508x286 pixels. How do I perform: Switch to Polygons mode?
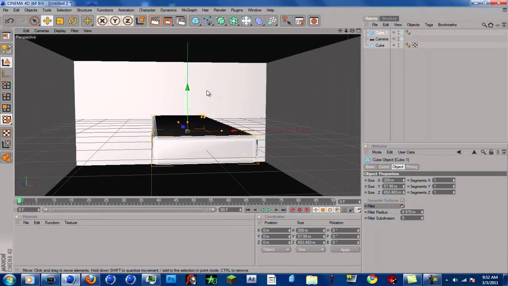(6, 108)
